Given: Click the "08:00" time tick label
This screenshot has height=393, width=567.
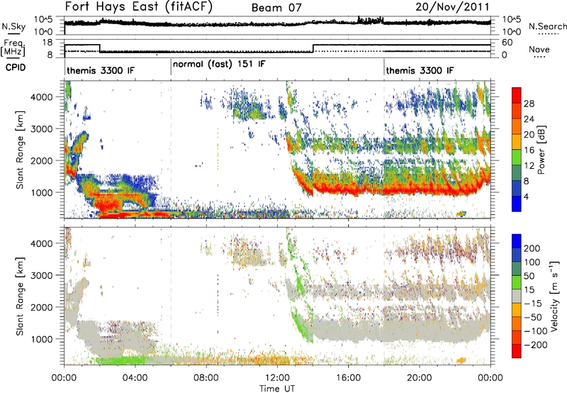Looking at the screenshot, I should pos(206,378).
